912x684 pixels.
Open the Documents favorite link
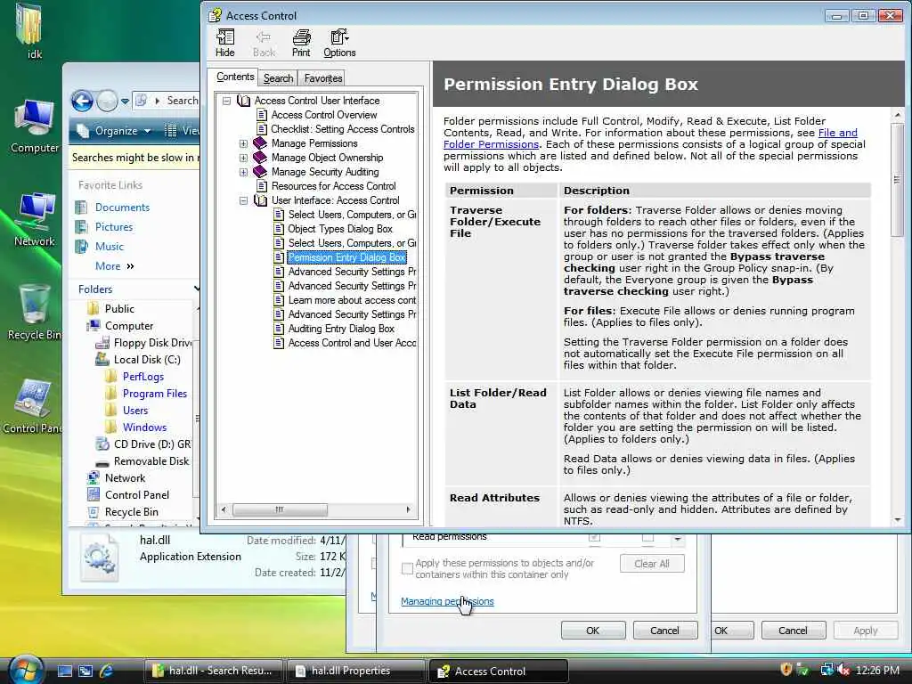(x=122, y=208)
